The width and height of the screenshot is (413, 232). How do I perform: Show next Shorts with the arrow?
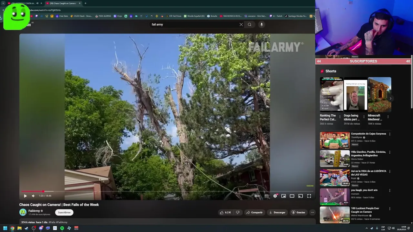(390, 99)
